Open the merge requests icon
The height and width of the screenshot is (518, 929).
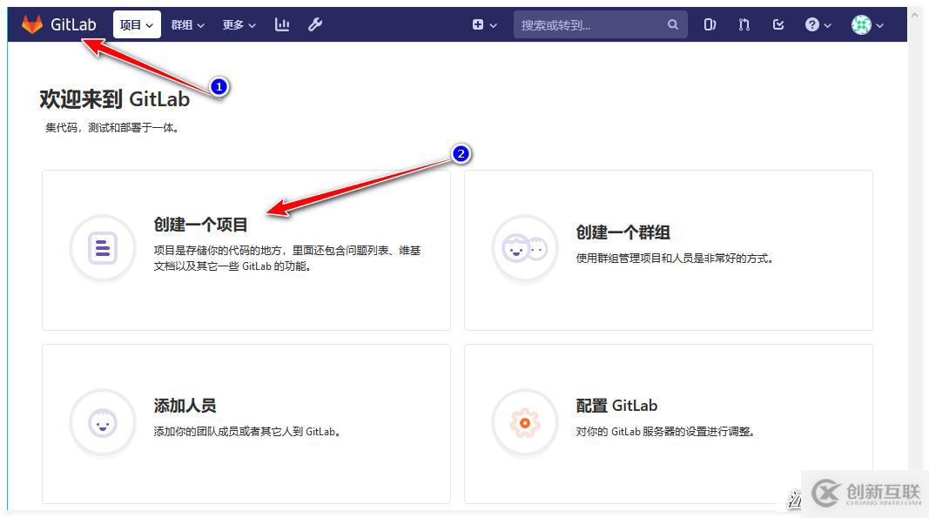(x=744, y=25)
